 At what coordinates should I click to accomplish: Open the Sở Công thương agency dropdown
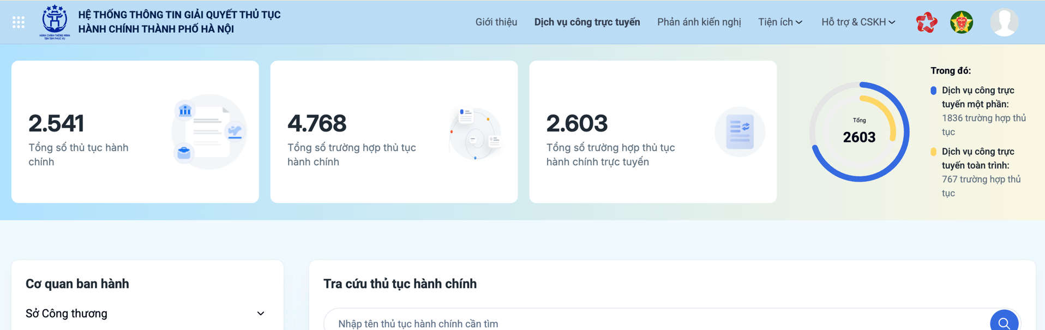pyautogui.click(x=145, y=314)
